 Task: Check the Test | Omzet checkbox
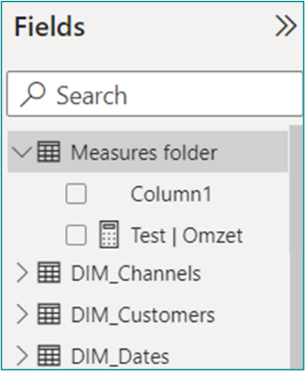click(x=76, y=235)
